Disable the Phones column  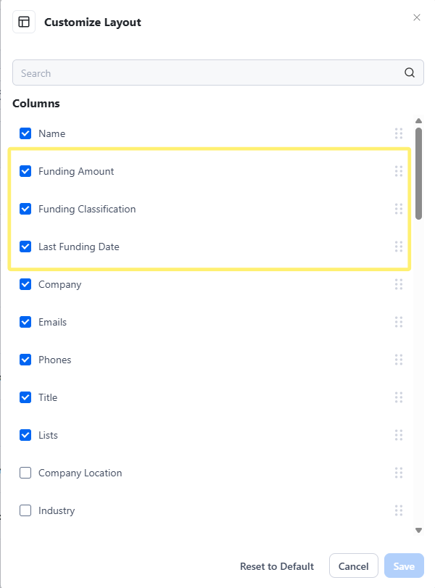[x=25, y=360]
